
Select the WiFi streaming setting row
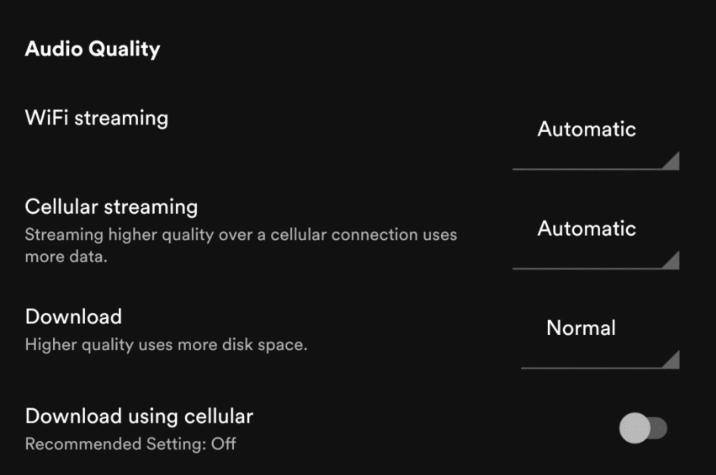click(x=97, y=118)
